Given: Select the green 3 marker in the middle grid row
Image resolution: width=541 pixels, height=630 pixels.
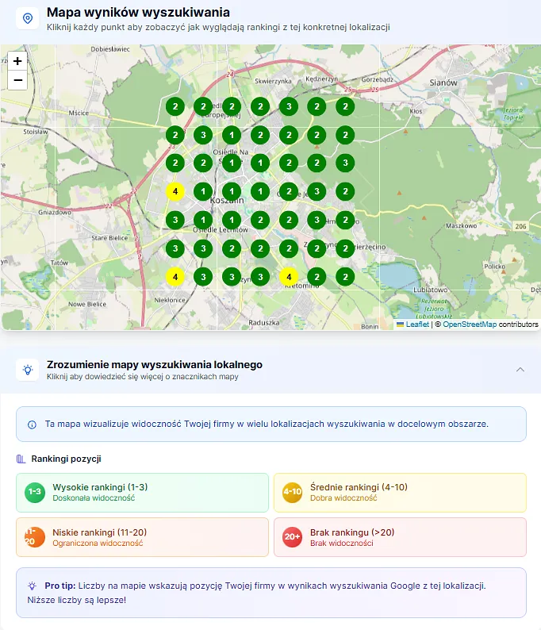Looking at the screenshot, I should point(317,191).
